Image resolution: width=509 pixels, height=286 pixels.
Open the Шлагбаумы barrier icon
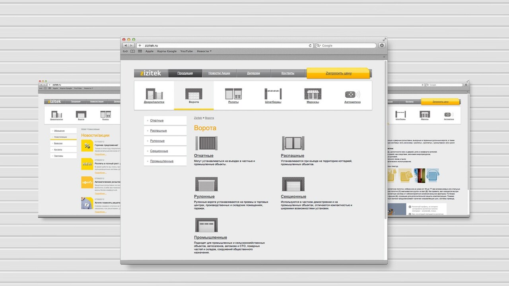tap(273, 94)
